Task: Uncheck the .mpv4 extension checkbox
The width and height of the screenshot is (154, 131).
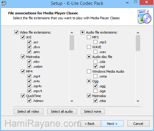Action: pos(29,91)
